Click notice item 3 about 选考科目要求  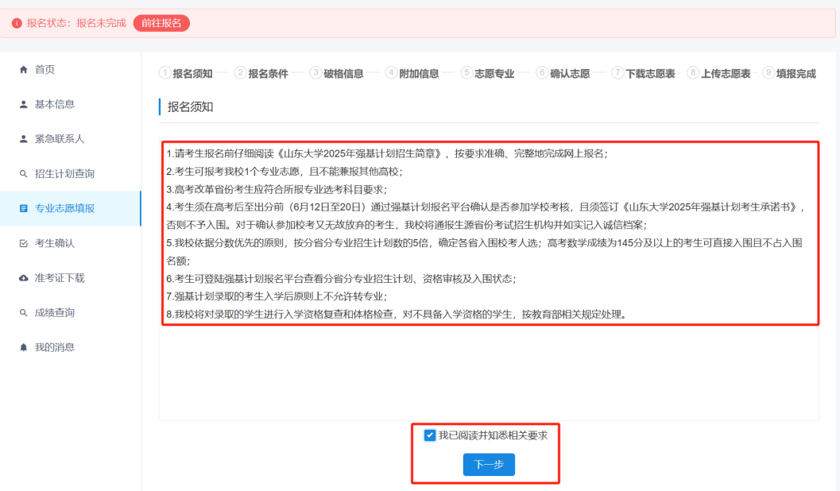click(x=277, y=190)
